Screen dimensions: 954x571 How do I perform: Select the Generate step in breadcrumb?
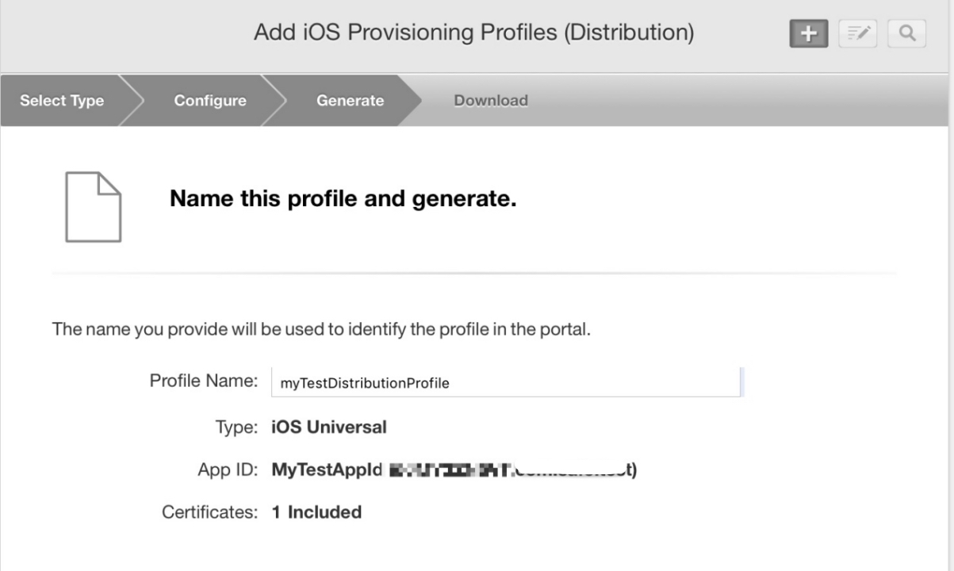coord(350,101)
